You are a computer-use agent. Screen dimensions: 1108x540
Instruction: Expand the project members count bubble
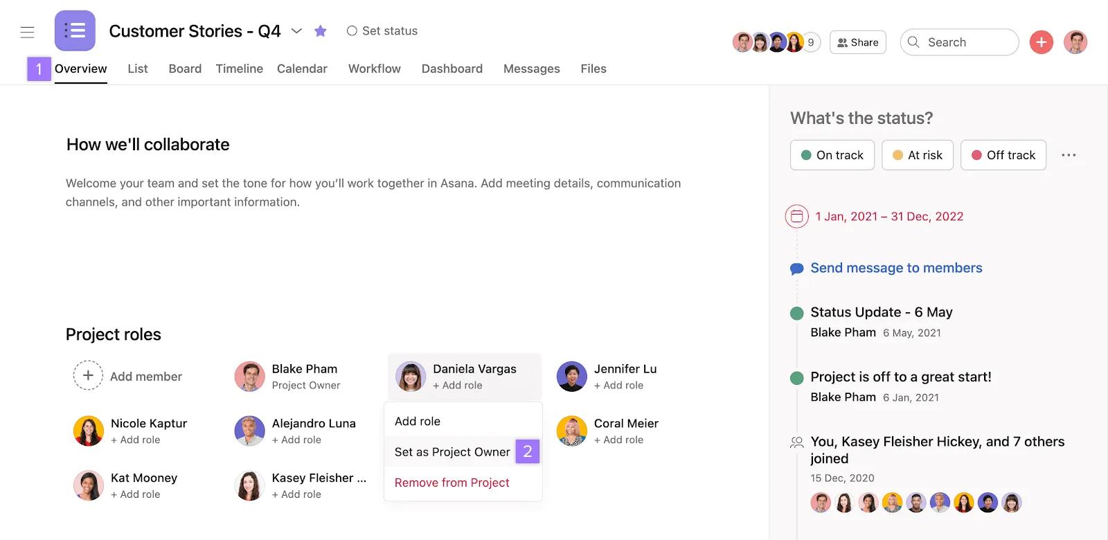pos(811,42)
